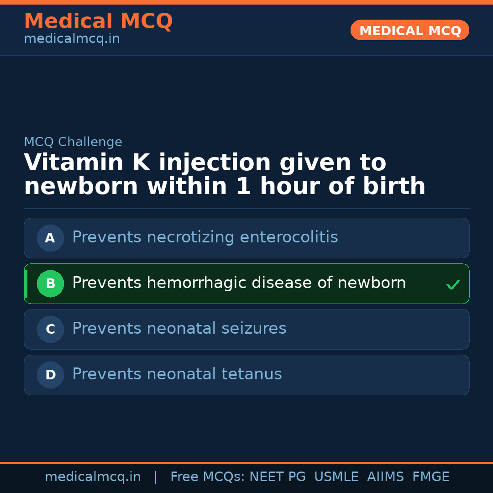Click the letter A option circle
Screen dimensions: 493x493
[x=50, y=238]
